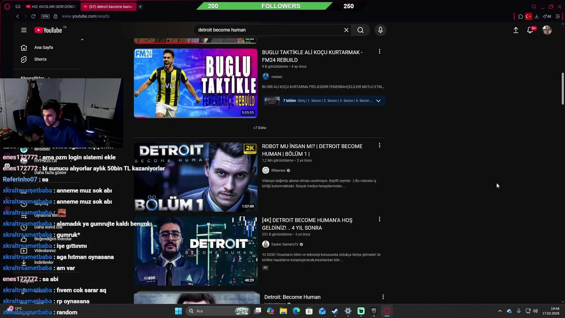
Task: Click the taskbar Ara search box
Action: 218,311
